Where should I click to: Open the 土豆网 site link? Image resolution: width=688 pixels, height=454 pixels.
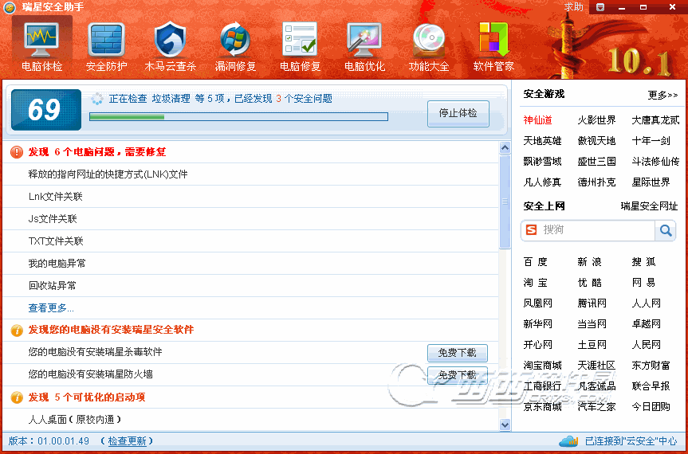[x=592, y=344]
